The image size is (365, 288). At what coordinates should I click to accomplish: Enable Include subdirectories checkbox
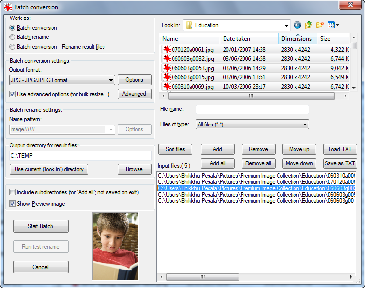tap(13, 192)
